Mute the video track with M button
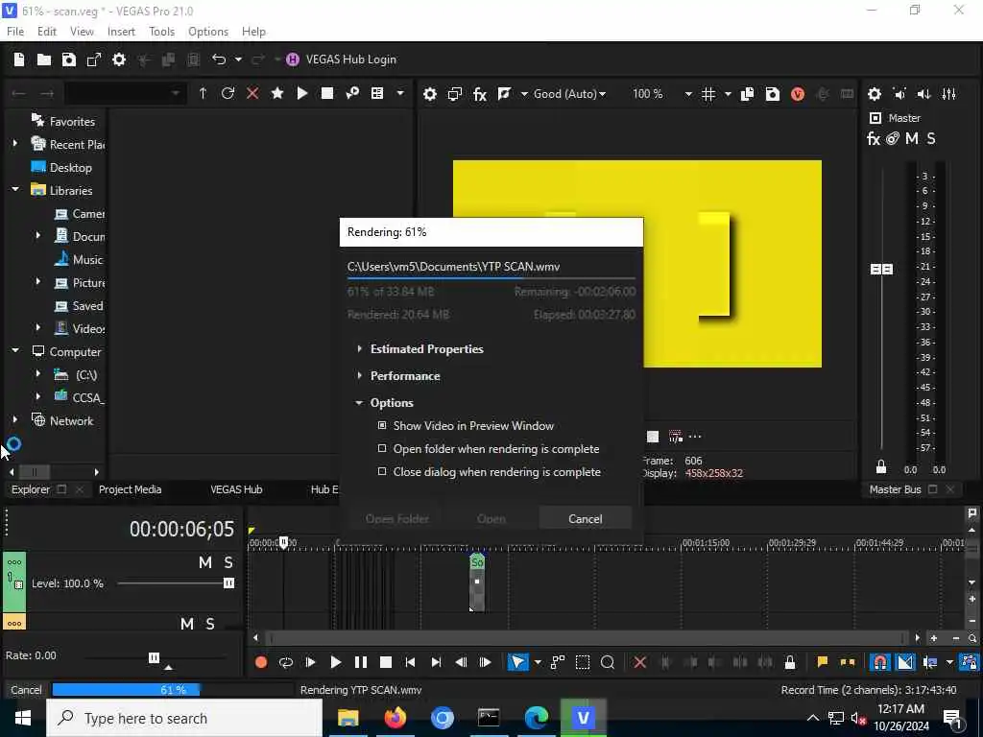 [x=205, y=562]
